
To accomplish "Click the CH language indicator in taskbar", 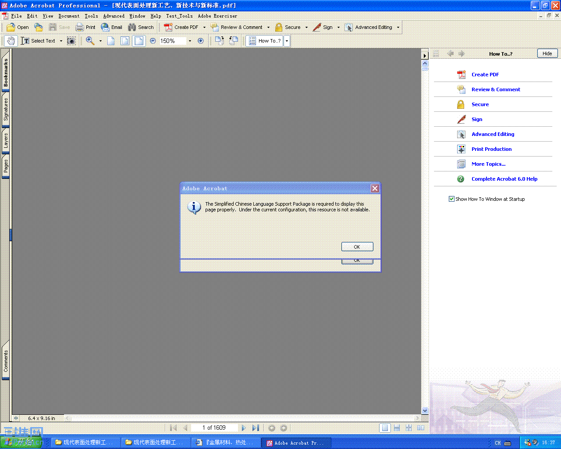I will point(498,443).
